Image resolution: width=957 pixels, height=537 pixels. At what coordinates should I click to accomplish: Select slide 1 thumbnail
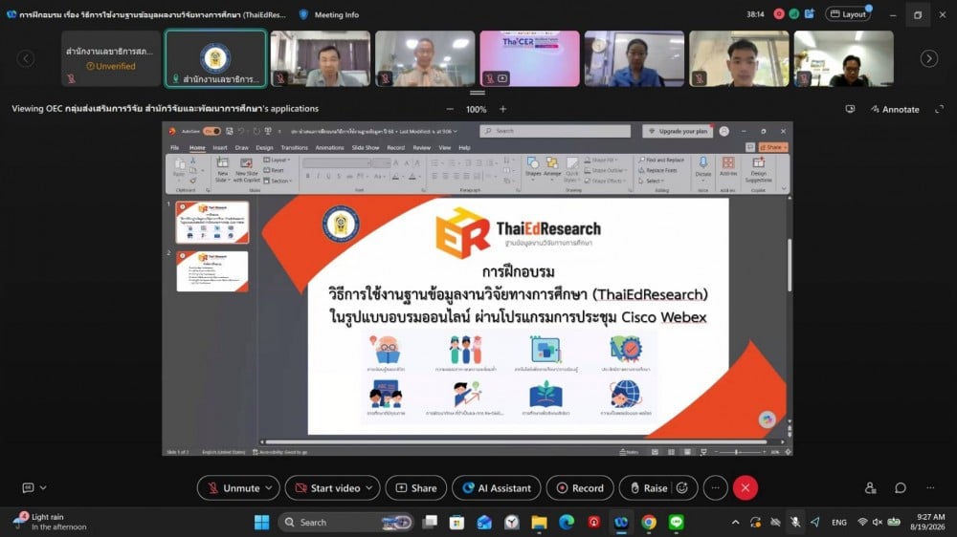[212, 223]
